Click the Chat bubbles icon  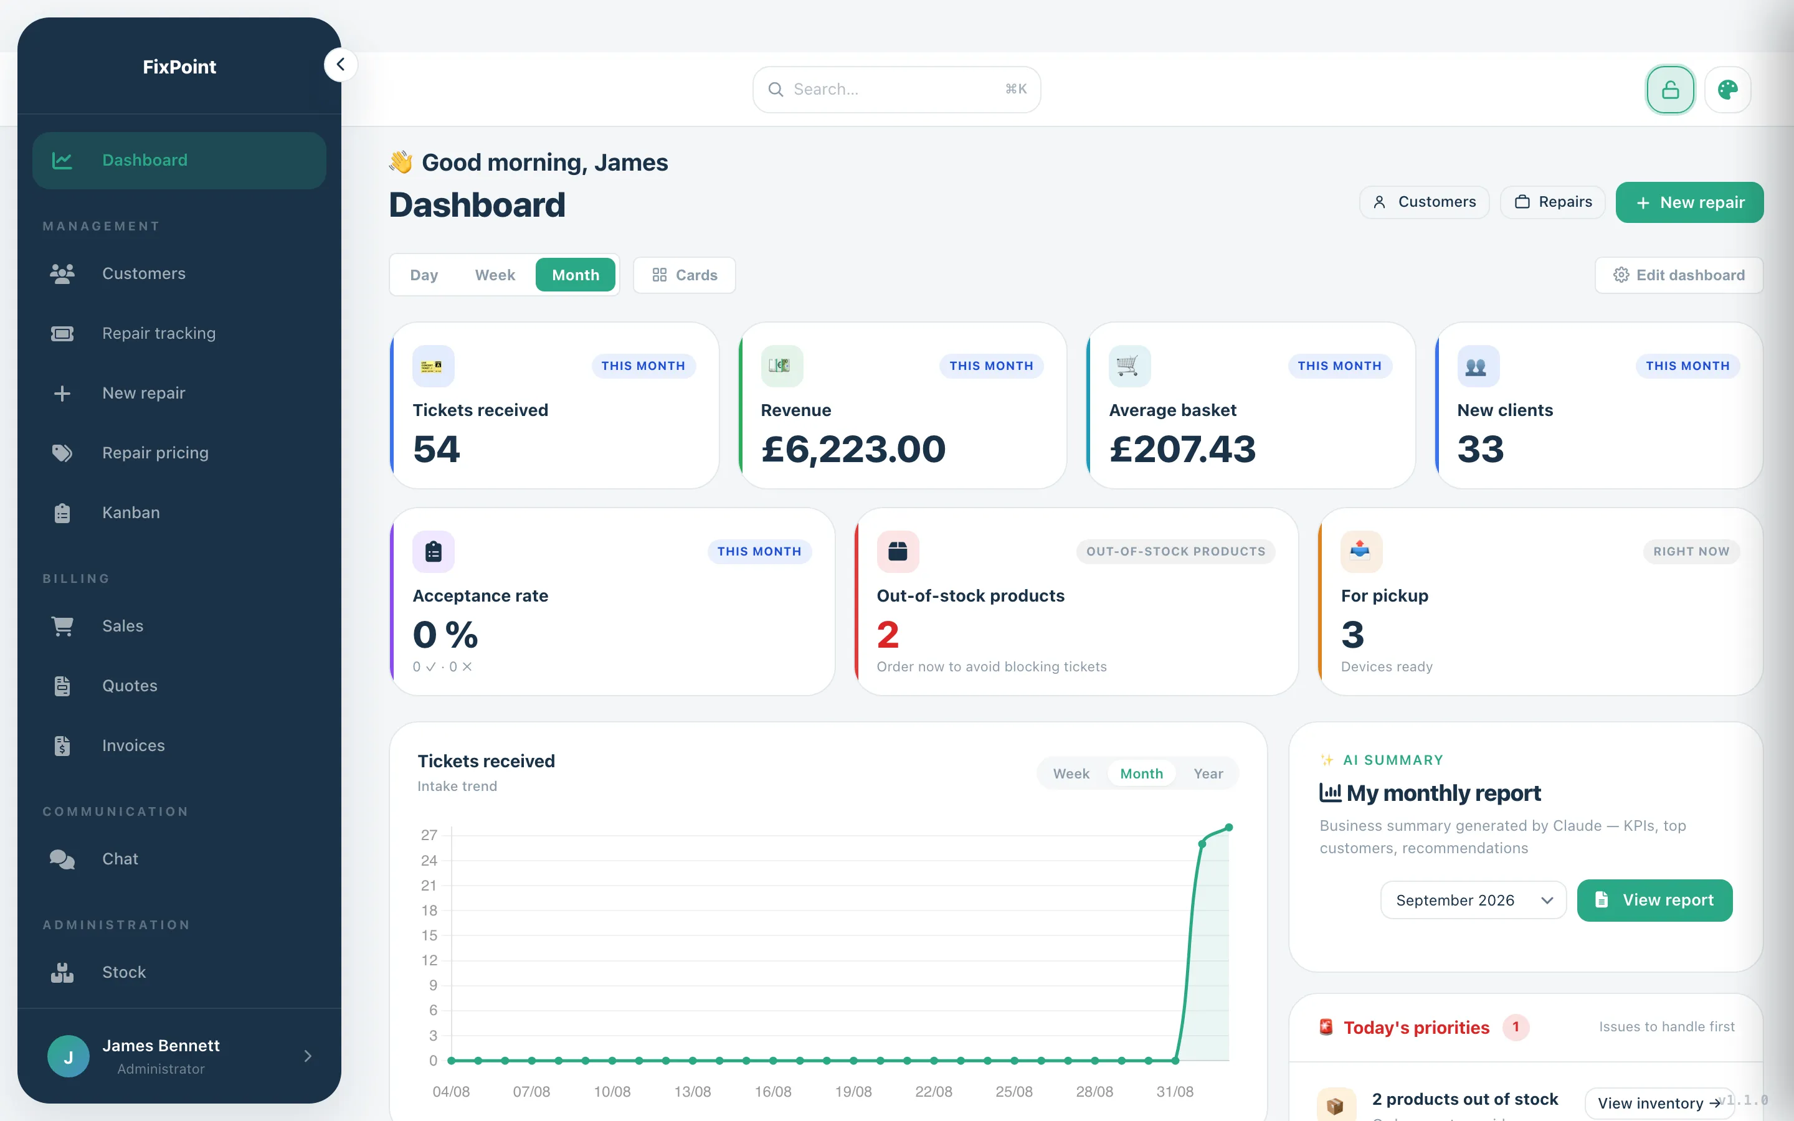click(x=62, y=859)
